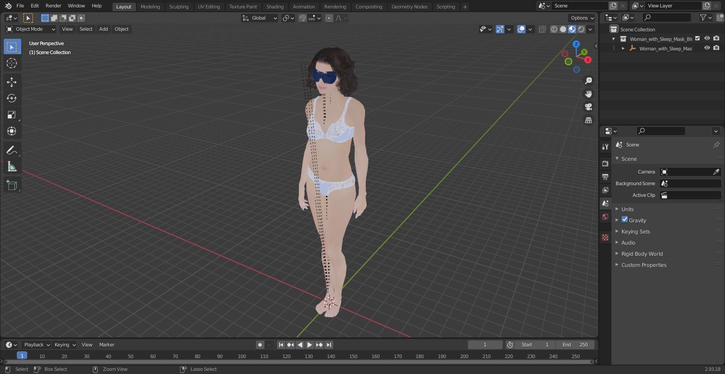Click the pan hand viewport icon
Viewport: 725px width, 374px height.
click(x=588, y=94)
